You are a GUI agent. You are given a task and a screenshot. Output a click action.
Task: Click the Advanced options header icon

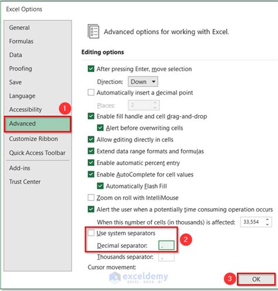93,31
